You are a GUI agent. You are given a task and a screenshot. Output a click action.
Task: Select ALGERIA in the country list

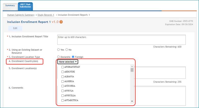click(63, 81)
